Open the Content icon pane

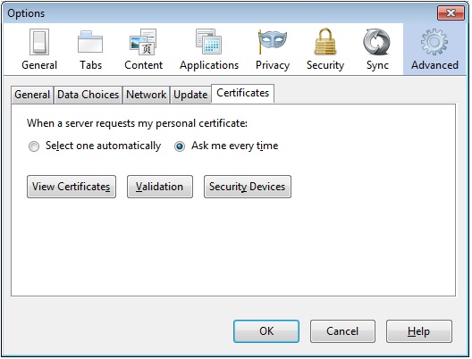(x=143, y=50)
